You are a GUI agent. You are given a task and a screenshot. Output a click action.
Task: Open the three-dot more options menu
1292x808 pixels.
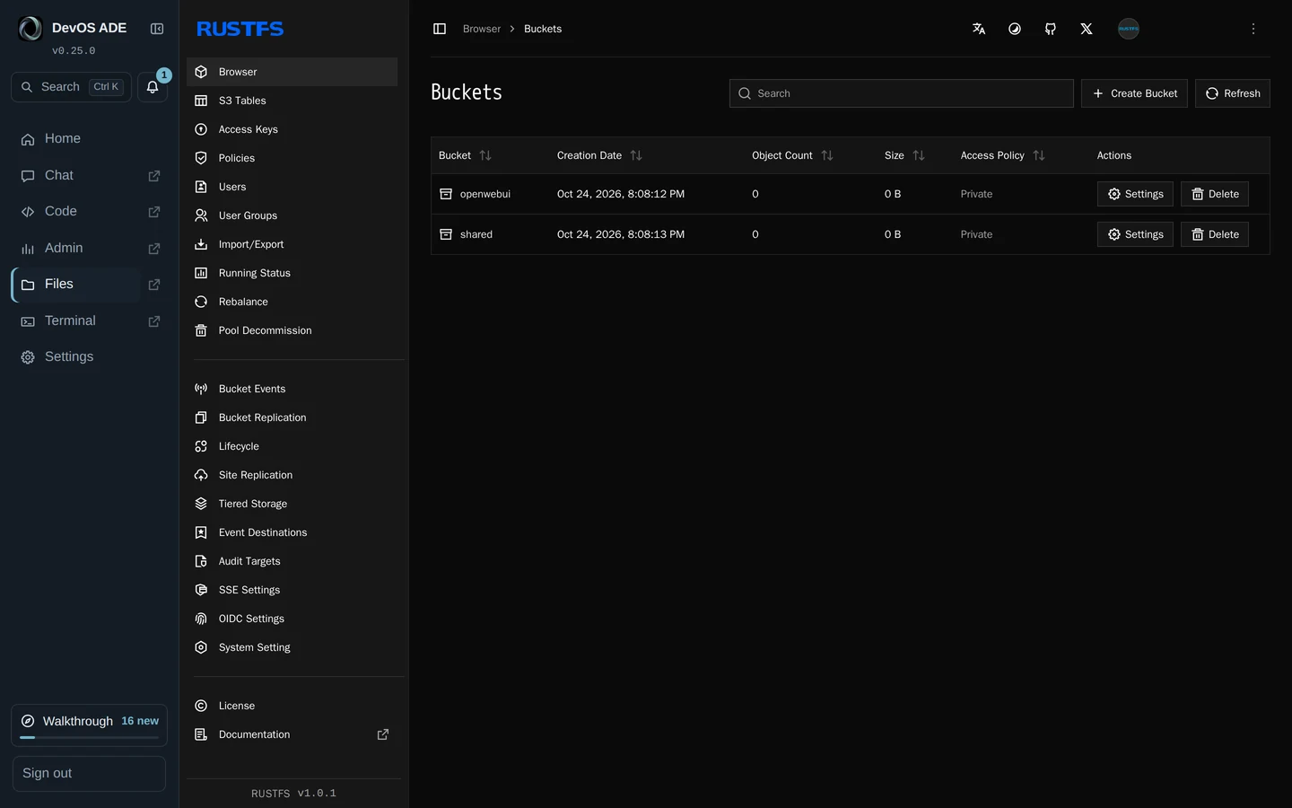tap(1253, 29)
